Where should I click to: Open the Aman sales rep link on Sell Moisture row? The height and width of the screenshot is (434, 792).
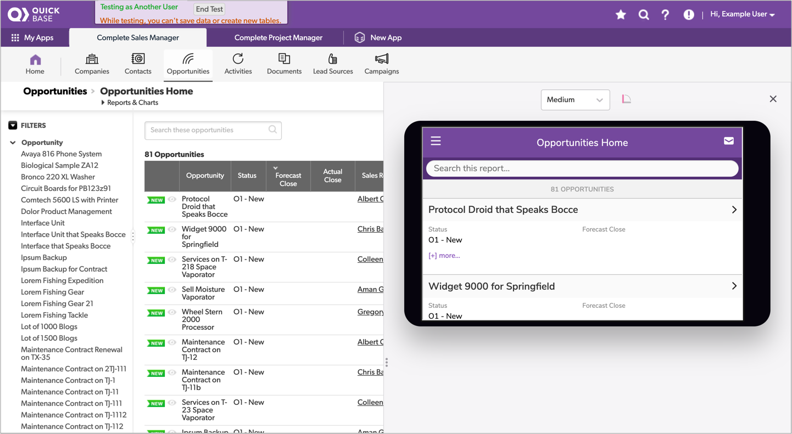click(x=370, y=290)
